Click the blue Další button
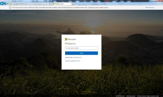Viewport: 163px width, 97px height. click(x=81, y=53)
